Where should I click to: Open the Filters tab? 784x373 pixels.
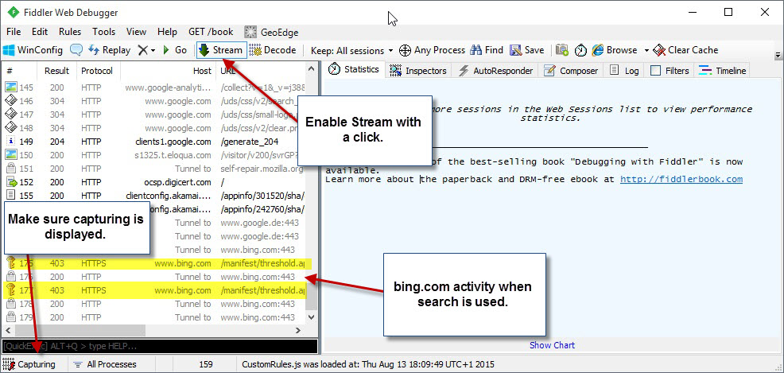[x=670, y=71]
